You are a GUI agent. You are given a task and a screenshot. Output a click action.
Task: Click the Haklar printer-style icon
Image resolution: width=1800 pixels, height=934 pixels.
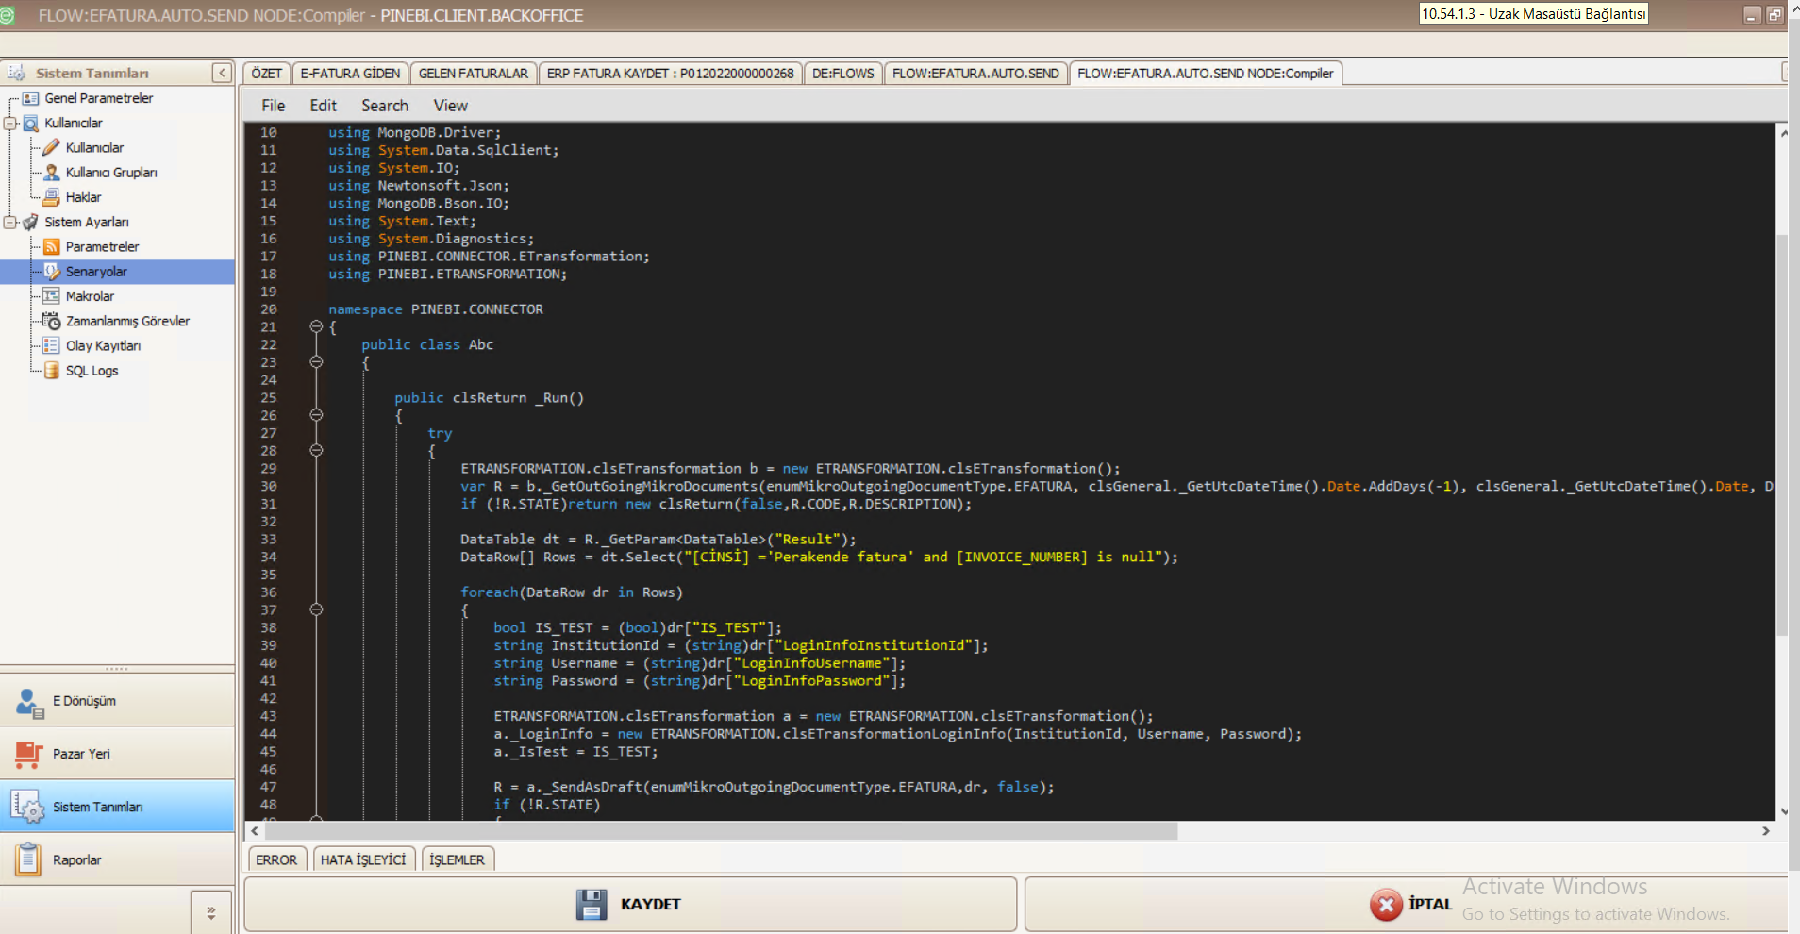click(51, 196)
